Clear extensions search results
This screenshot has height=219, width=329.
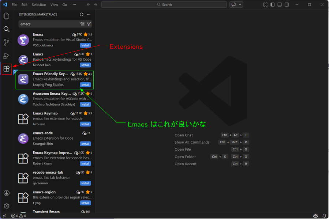82,24
